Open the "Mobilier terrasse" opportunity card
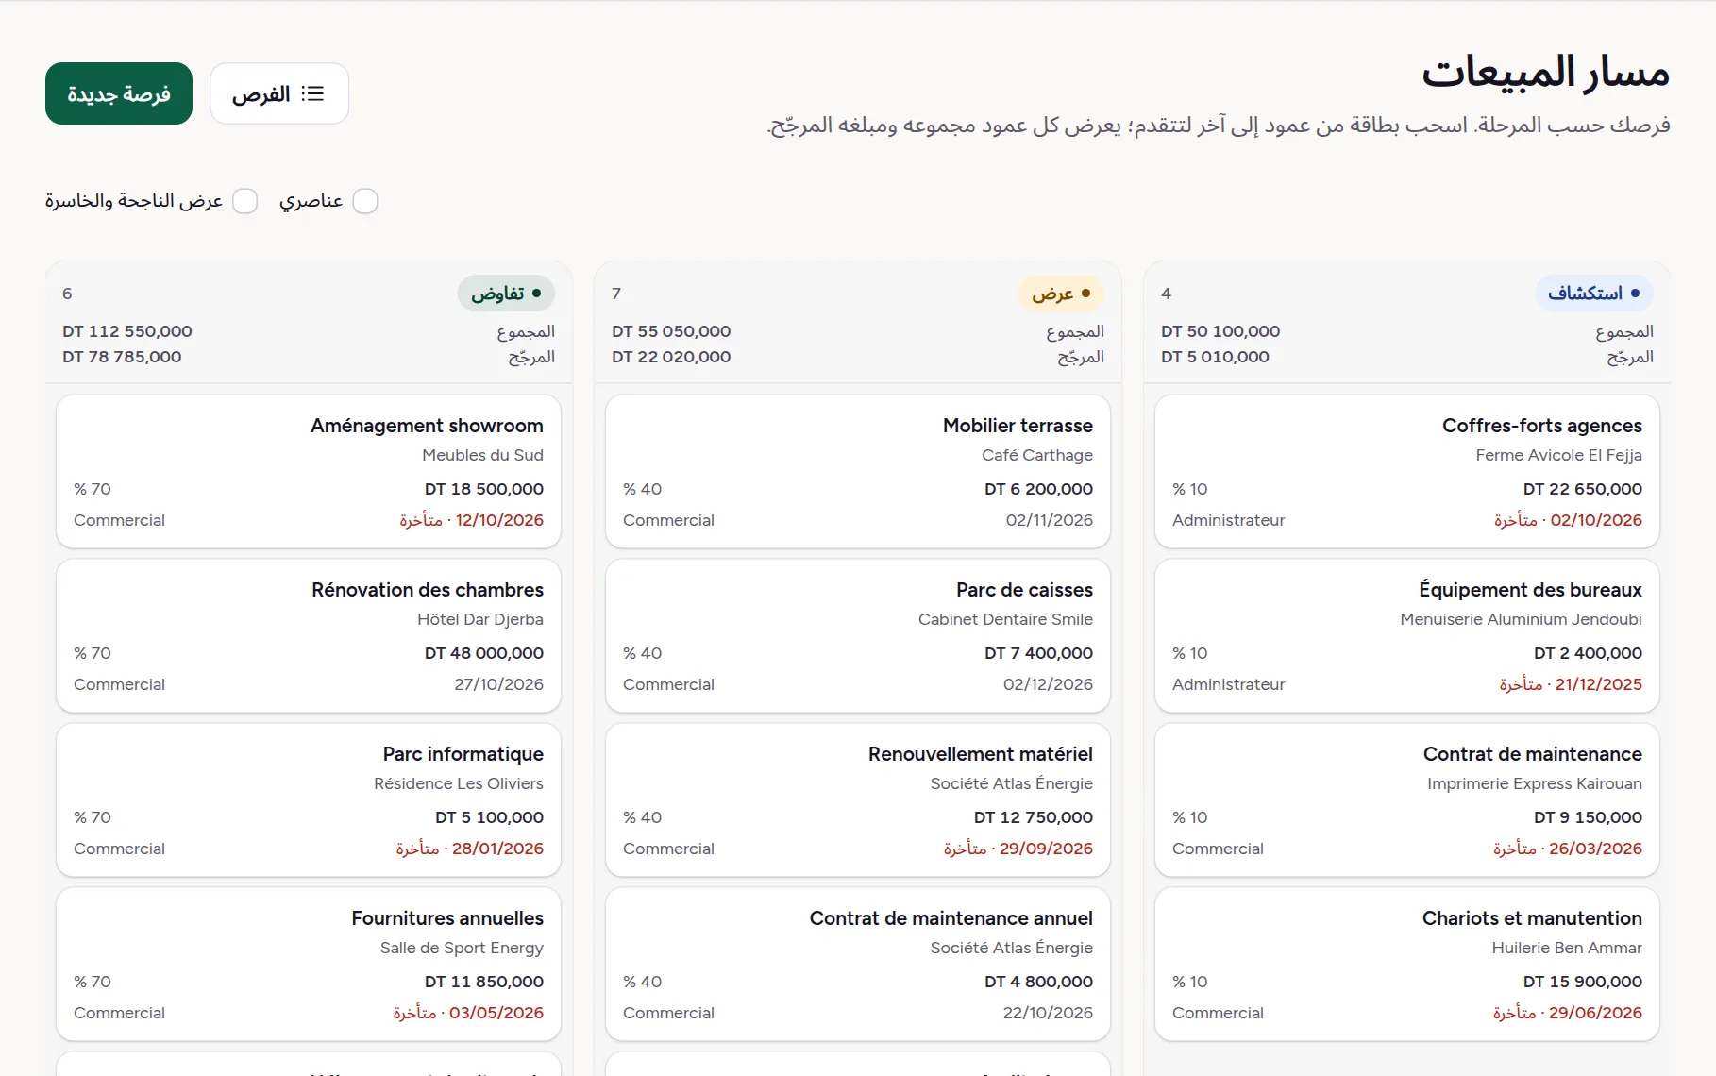Viewport: 1716px width, 1076px height. coord(858,472)
